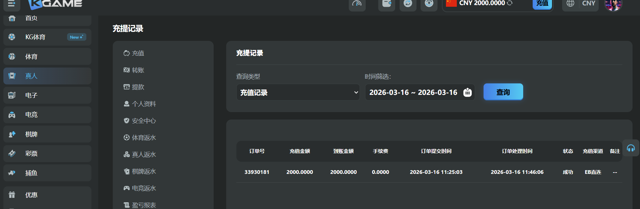Click 订单提交时间 column header
The height and width of the screenshot is (209, 640).
436,151
